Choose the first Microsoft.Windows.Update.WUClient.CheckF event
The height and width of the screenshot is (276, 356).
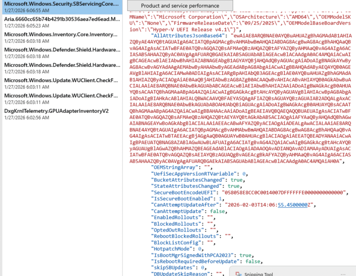tap(61, 83)
